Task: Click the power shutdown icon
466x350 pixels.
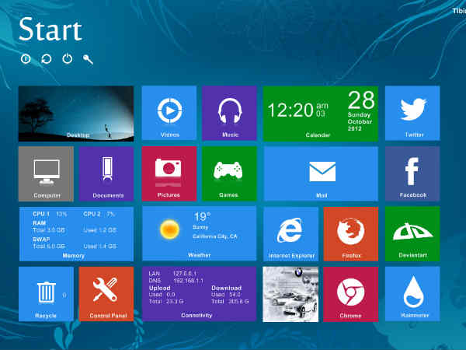Action: click(x=67, y=59)
